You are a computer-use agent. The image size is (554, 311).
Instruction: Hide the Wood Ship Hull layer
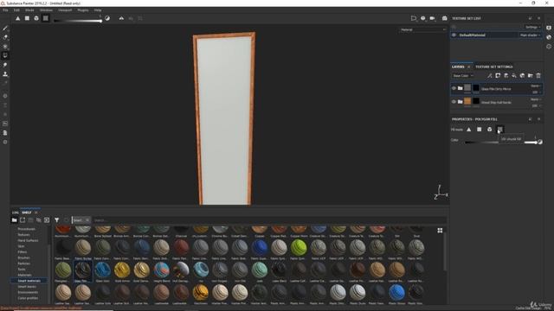tap(454, 102)
